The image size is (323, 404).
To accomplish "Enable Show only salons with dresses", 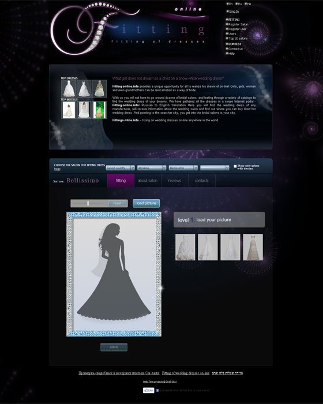I will [235, 166].
